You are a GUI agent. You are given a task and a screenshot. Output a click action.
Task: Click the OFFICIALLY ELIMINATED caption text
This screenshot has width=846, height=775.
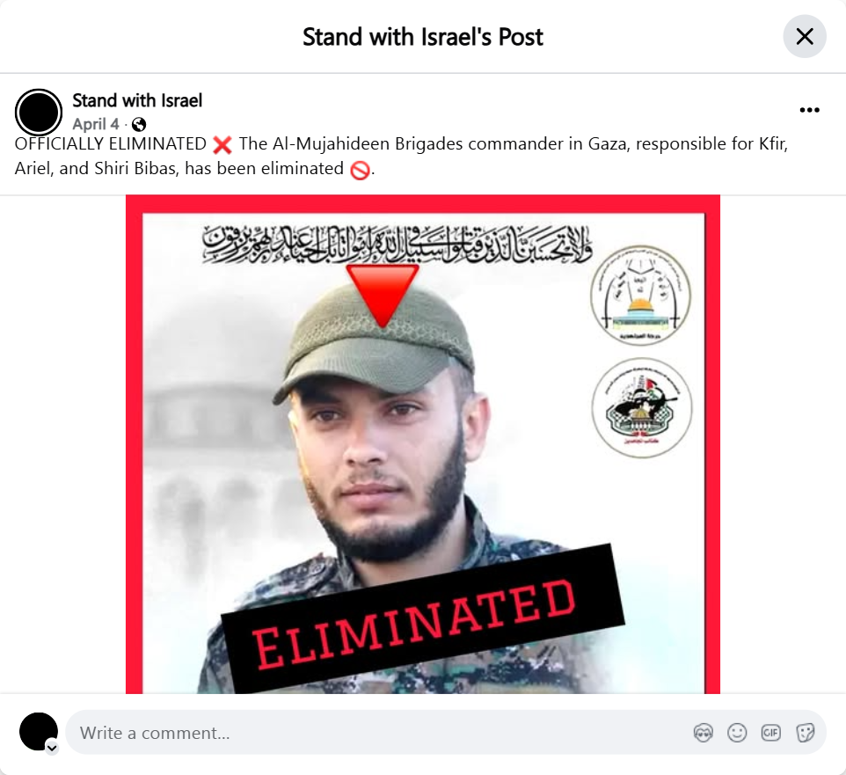111,144
